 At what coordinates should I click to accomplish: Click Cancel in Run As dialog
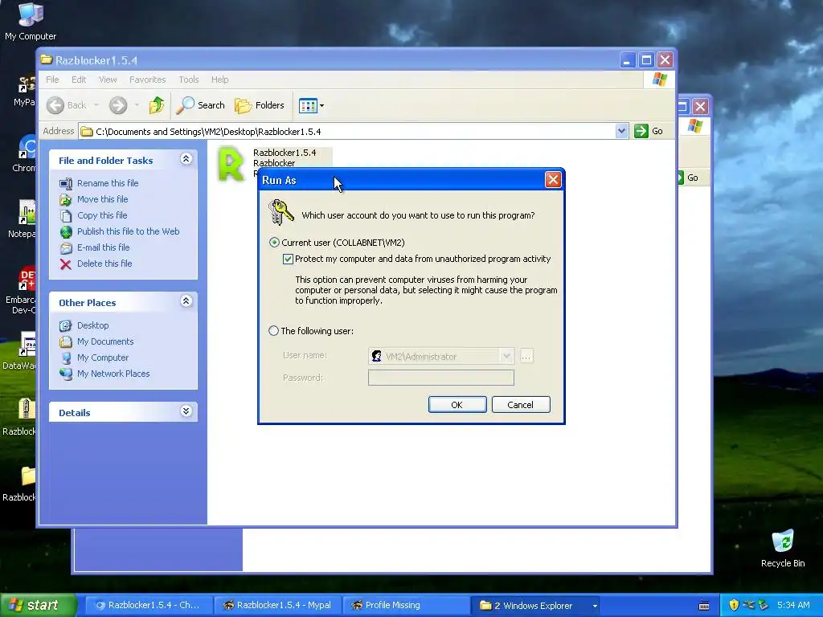(x=521, y=405)
